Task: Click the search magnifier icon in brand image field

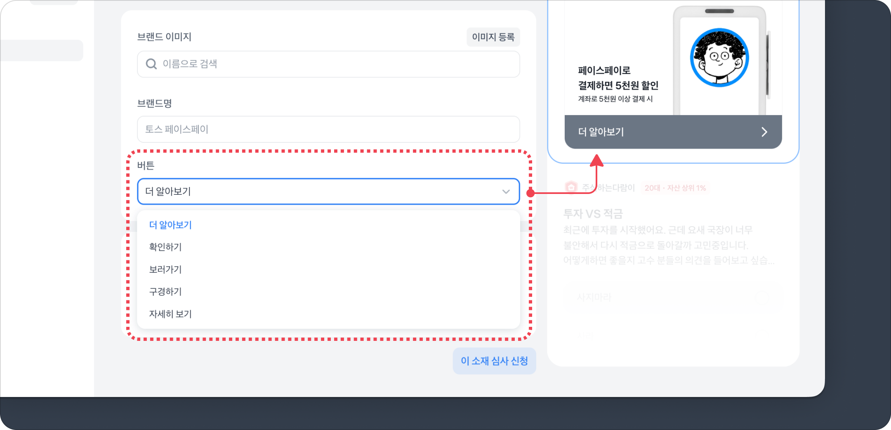Action: click(x=151, y=64)
